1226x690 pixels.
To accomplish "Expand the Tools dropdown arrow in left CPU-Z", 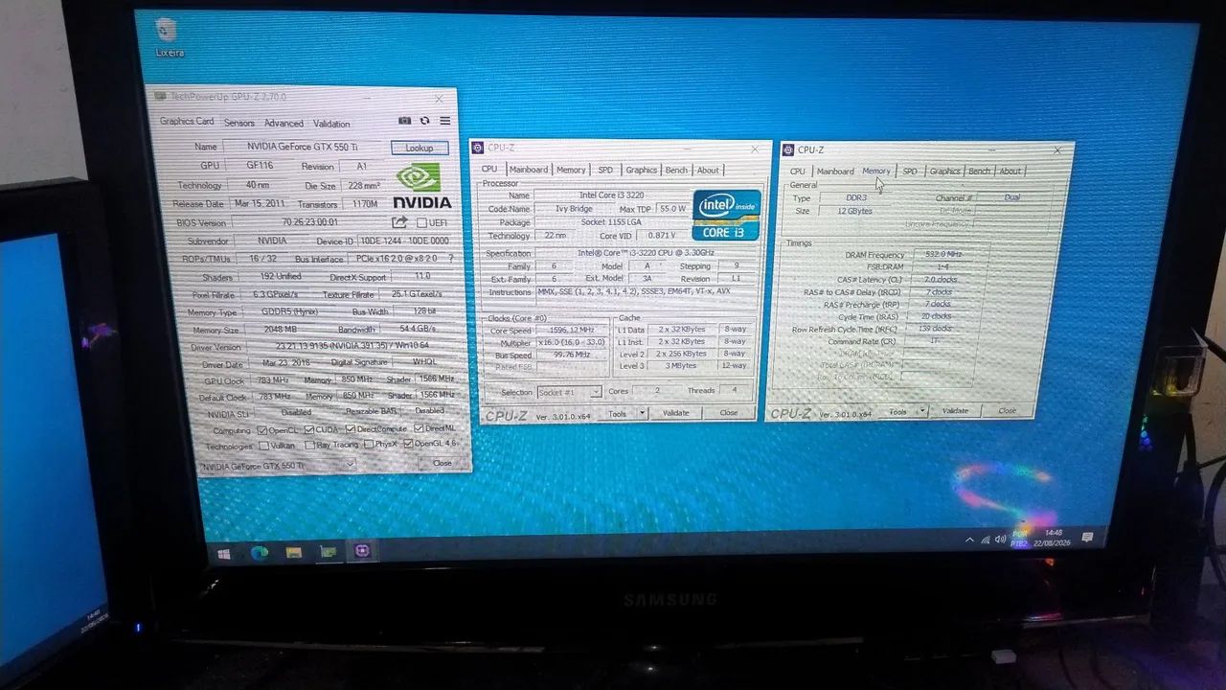I will 642,413.
